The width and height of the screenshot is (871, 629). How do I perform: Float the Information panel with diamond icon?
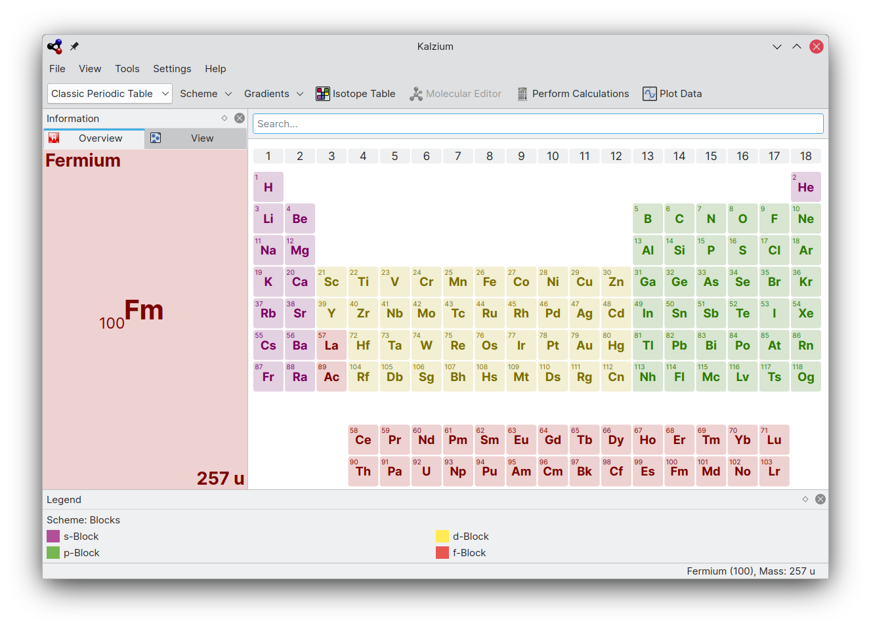tap(224, 118)
